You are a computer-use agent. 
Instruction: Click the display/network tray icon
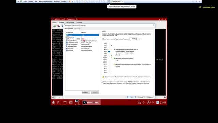pos(139,102)
